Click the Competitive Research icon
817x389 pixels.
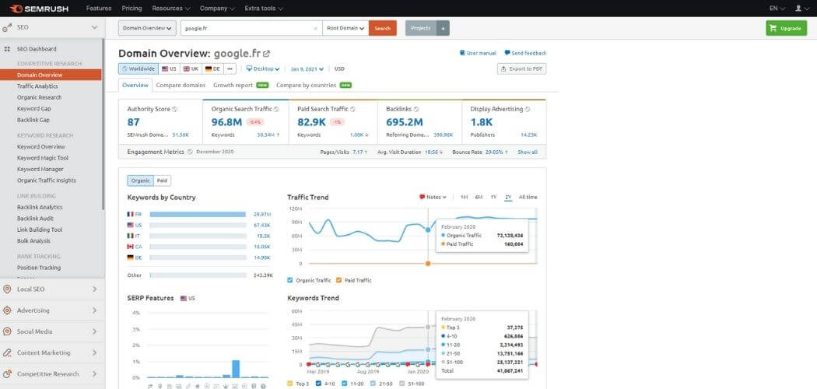pos(7,374)
